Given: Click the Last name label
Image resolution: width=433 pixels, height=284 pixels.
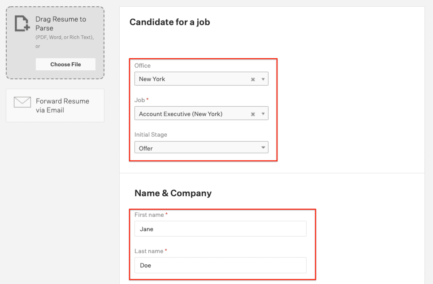Looking at the screenshot, I should pos(149,251).
